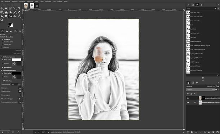The height and width of the screenshot is (134, 220).
Task: Click the white fill solid color swatch
Action: coord(17,60)
